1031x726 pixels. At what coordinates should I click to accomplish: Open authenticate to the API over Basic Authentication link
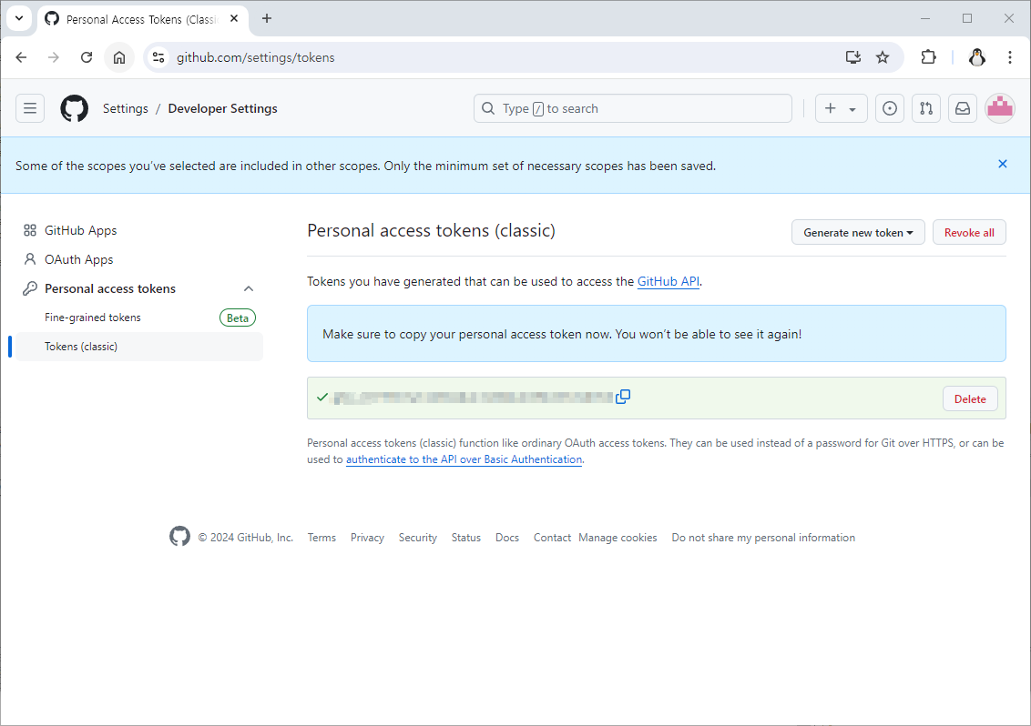(x=464, y=459)
